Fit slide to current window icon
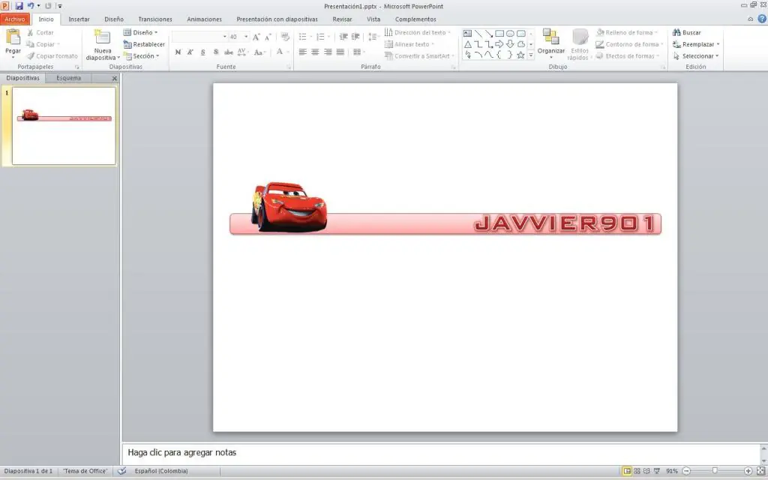 pyautogui.click(x=760, y=471)
